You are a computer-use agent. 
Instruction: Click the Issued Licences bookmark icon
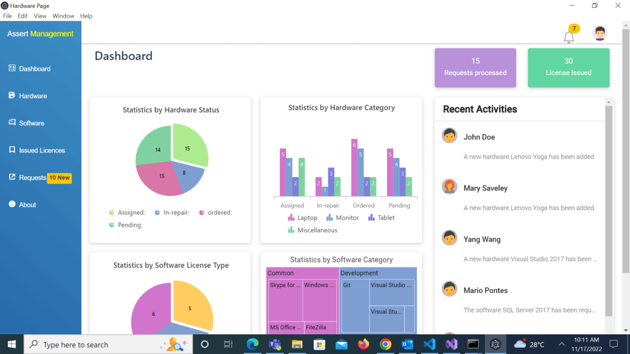click(12, 150)
